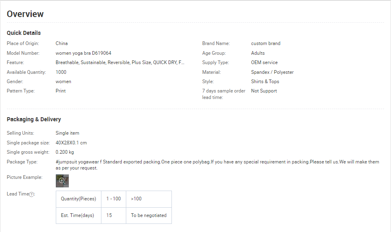Click the Place of Origin label
This screenshot has height=232, width=391.
[x=23, y=43]
